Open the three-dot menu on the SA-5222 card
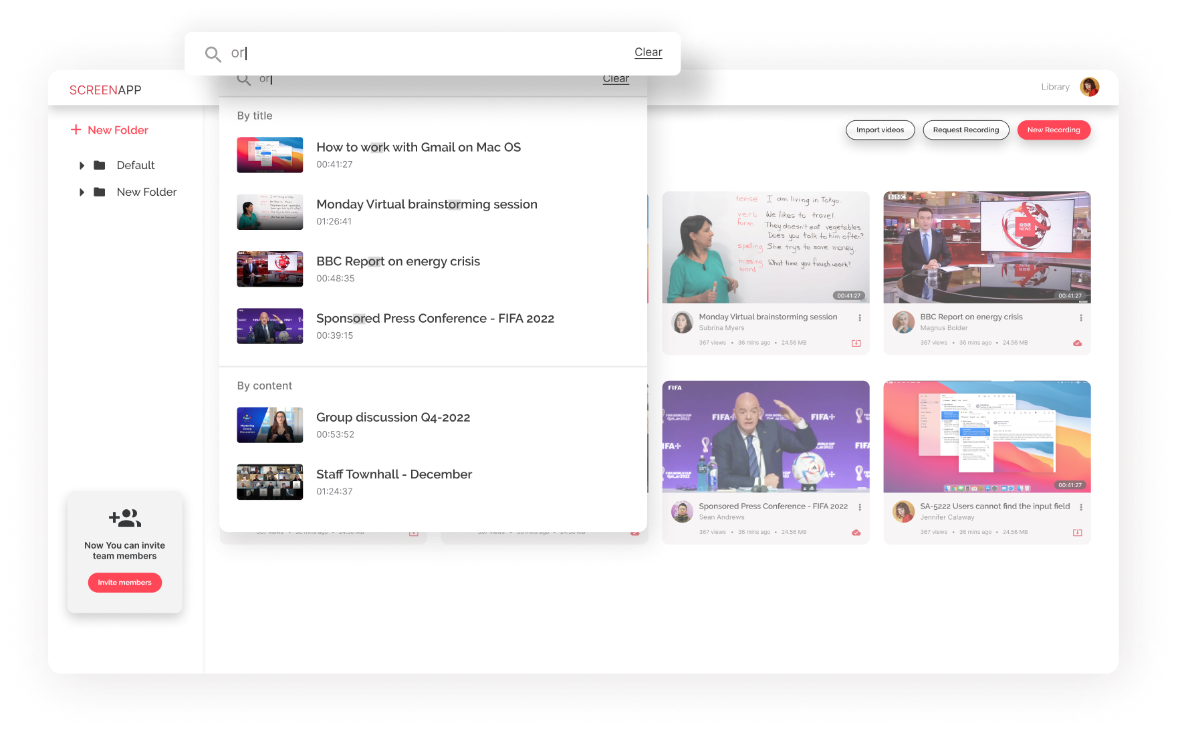Screen dimensions: 1178x733 tap(1080, 507)
